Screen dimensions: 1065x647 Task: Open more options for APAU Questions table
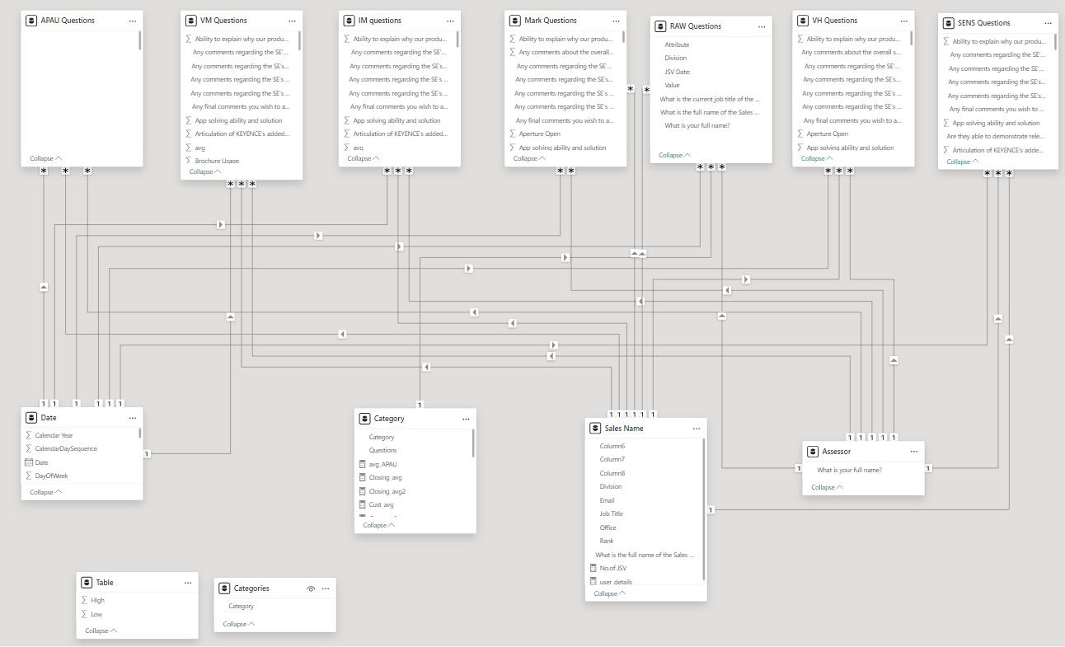tap(133, 20)
